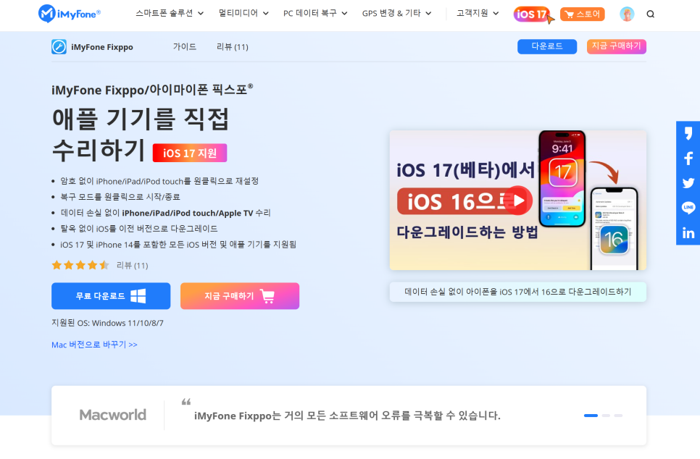The width and height of the screenshot is (700, 459).
Task: Click the Macworld testimonial quote text
Action: tap(347, 416)
